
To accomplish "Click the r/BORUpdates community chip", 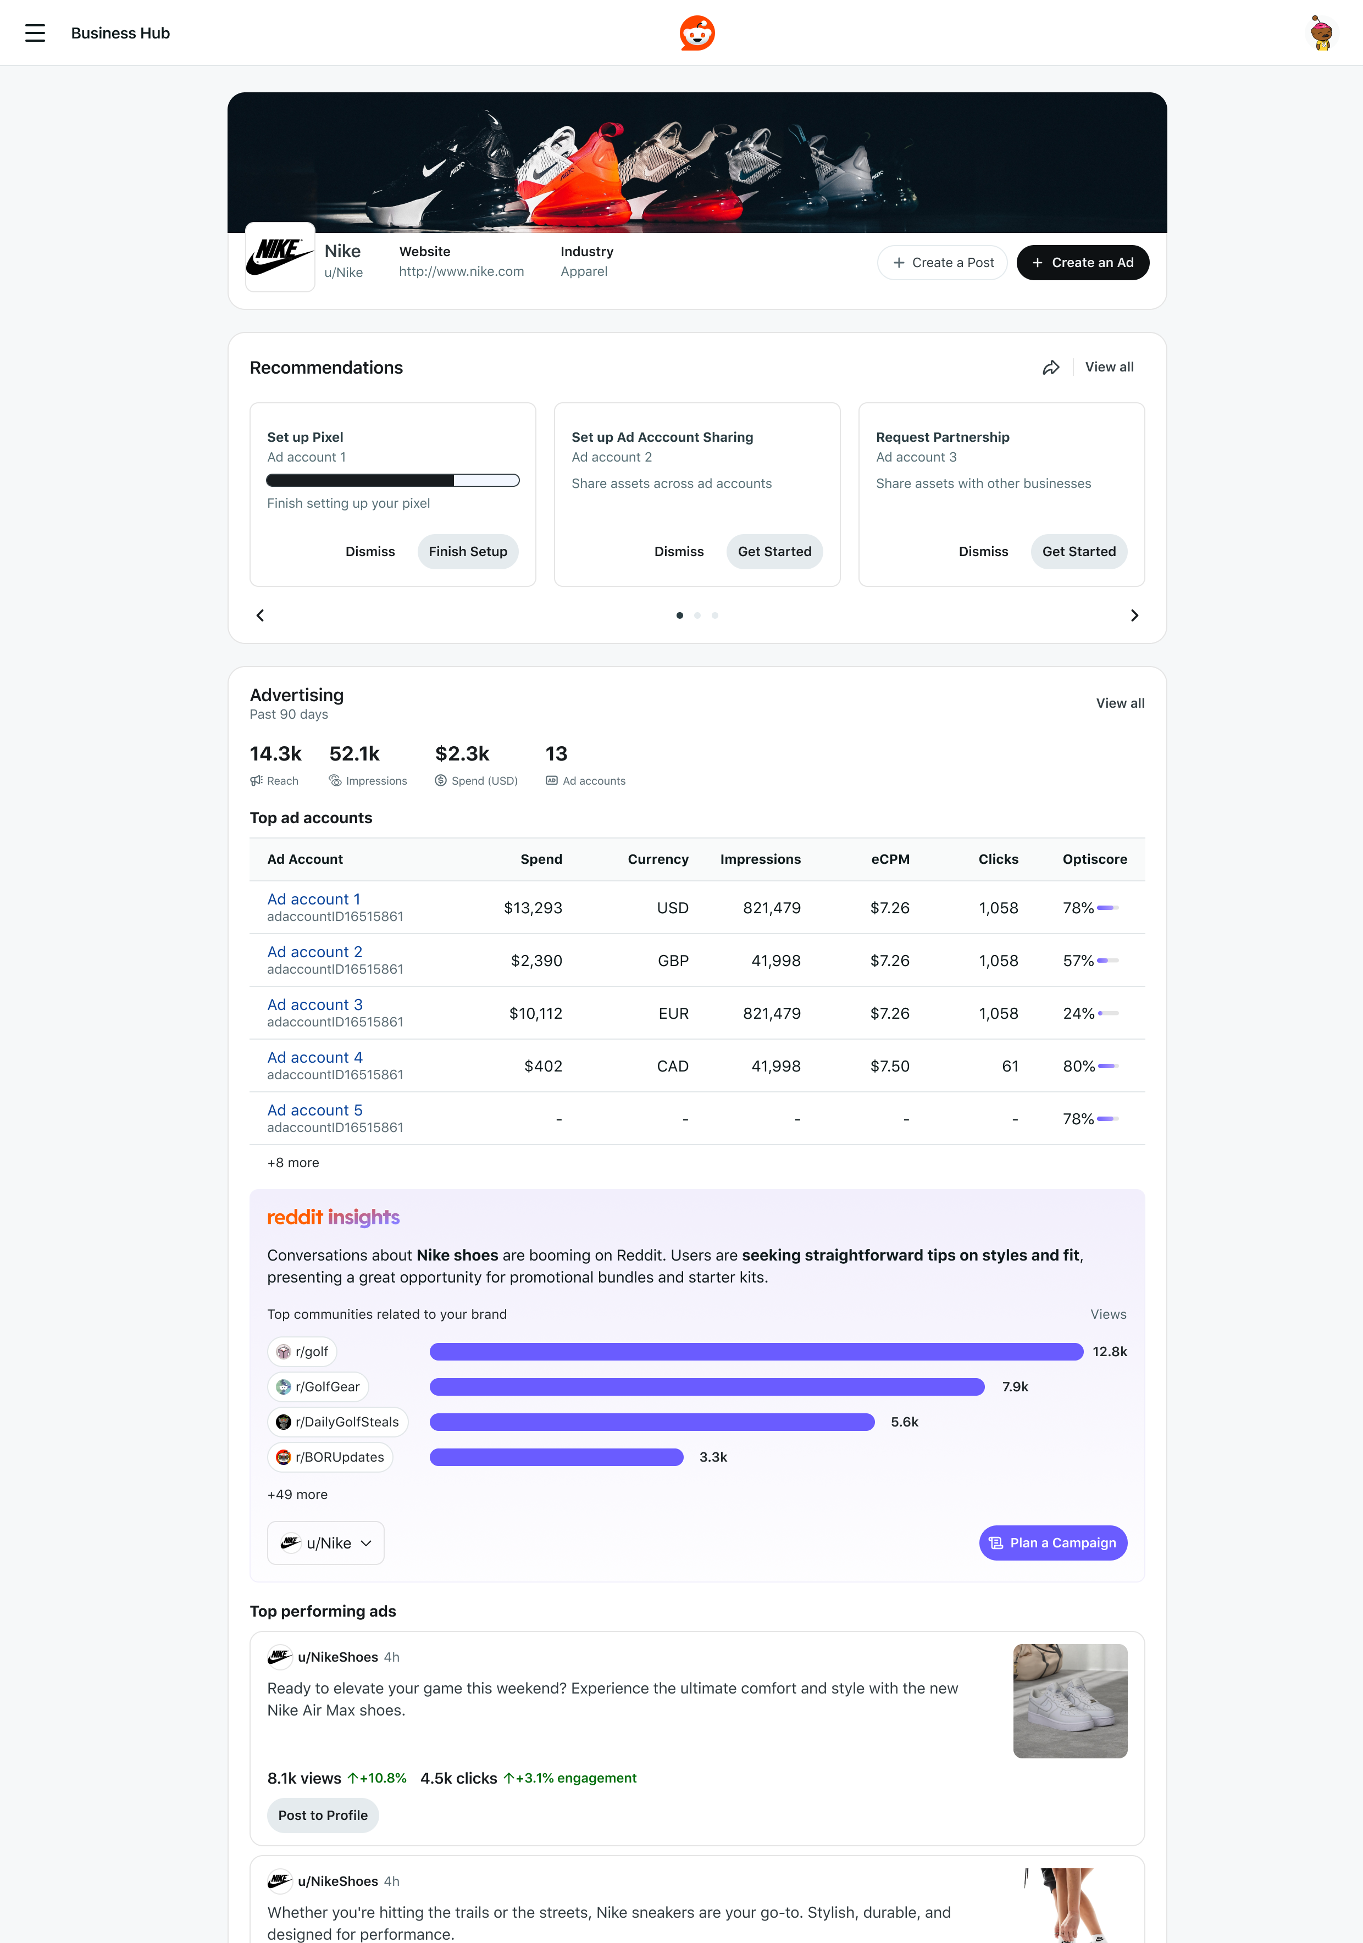I will (x=330, y=1456).
